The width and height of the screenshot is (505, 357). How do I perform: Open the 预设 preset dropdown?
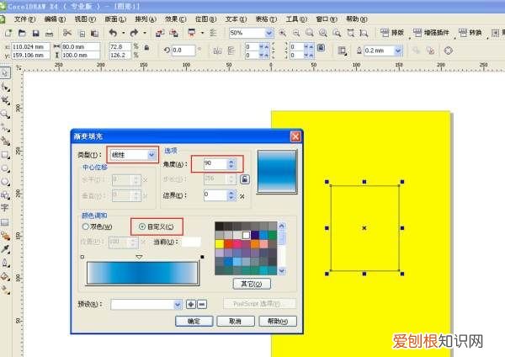(178, 304)
